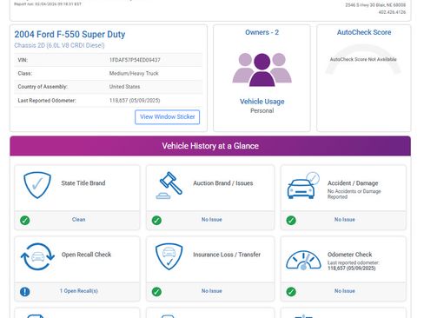Click the Odometer Check gauge icon
The width and height of the screenshot is (424, 318).
tap(303, 260)
